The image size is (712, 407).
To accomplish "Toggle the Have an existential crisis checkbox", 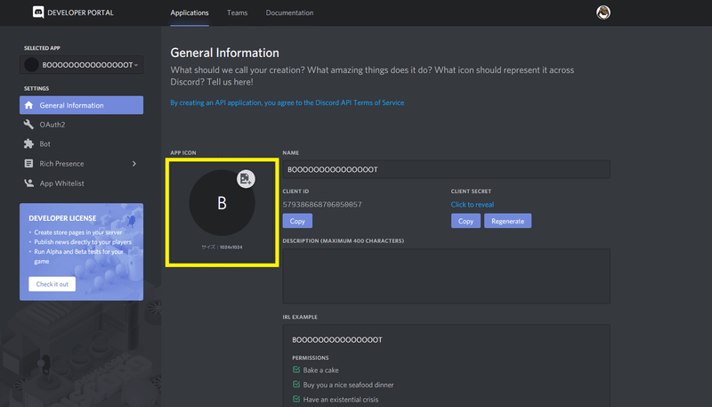I will (x=296, y=399).
